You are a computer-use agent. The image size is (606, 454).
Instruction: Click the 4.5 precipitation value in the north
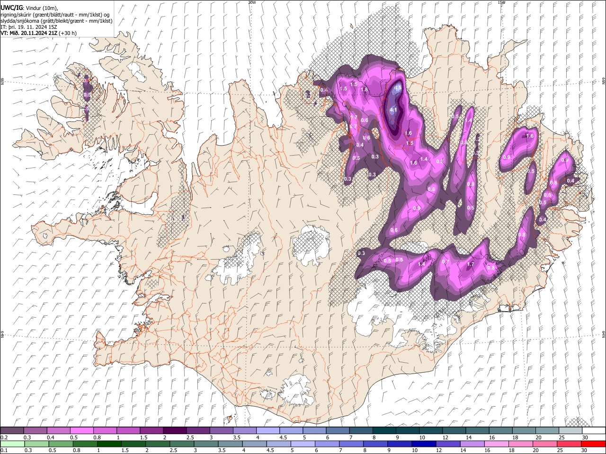click(x=398, y=88)
